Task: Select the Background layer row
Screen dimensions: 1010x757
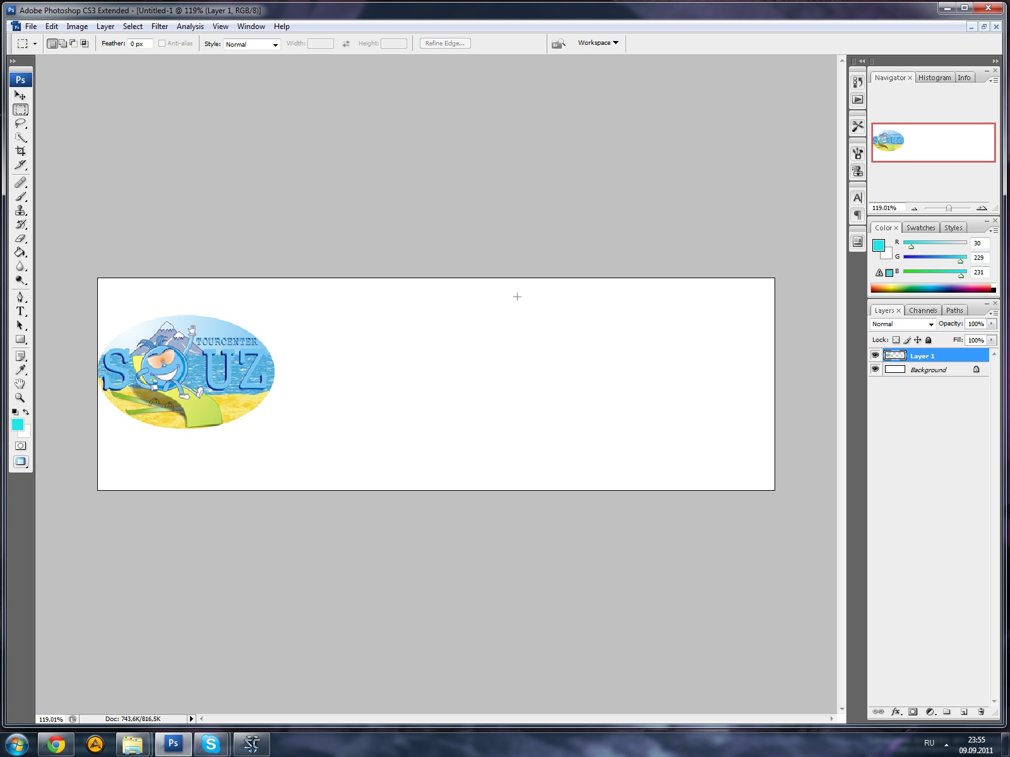Action: pos(929,370)
